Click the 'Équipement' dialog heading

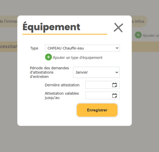(x=51, y=27)
